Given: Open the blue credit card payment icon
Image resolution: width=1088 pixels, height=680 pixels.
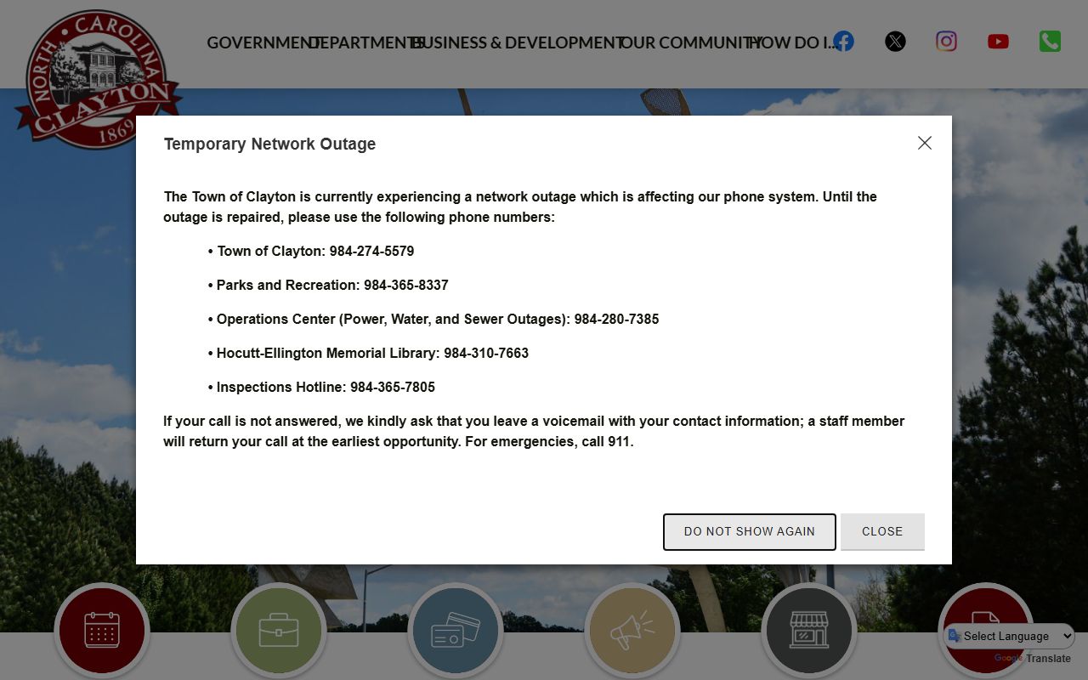Looking at the screenshot, I should tap(456, 631).
